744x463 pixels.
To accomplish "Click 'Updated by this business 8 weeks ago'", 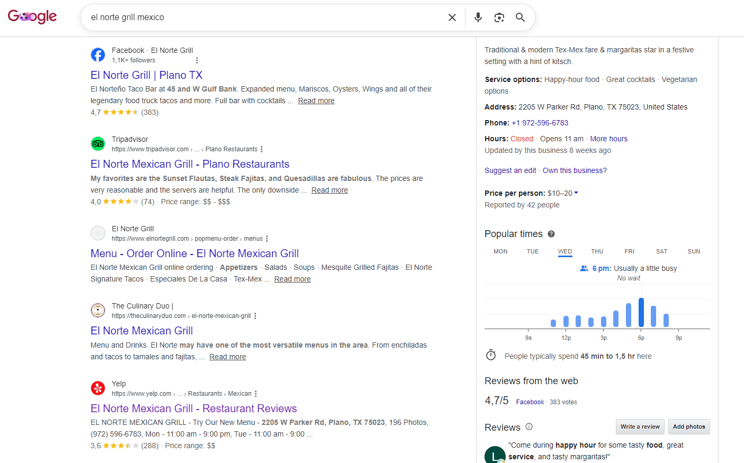I will coord(548,150).
